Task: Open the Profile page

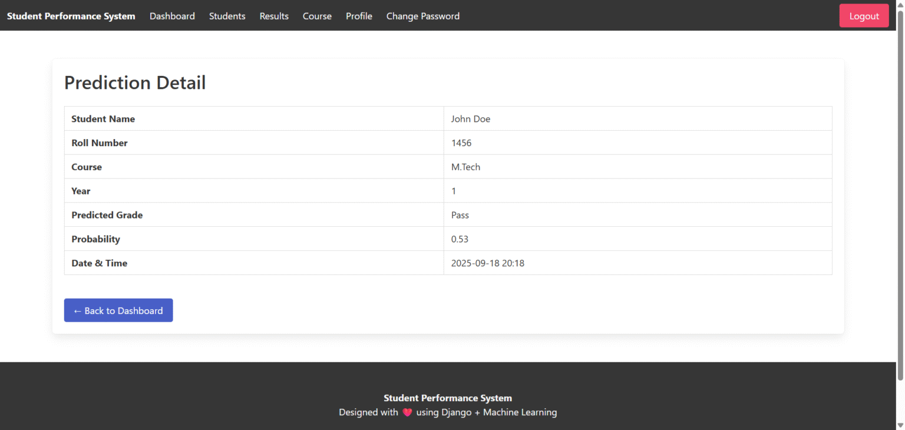Action: [359, 16]
